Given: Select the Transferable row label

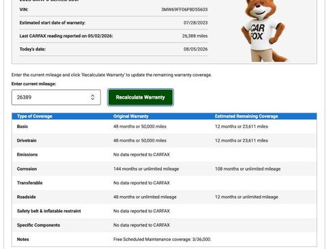Looking at the screenshot, I should click(30, 183).
